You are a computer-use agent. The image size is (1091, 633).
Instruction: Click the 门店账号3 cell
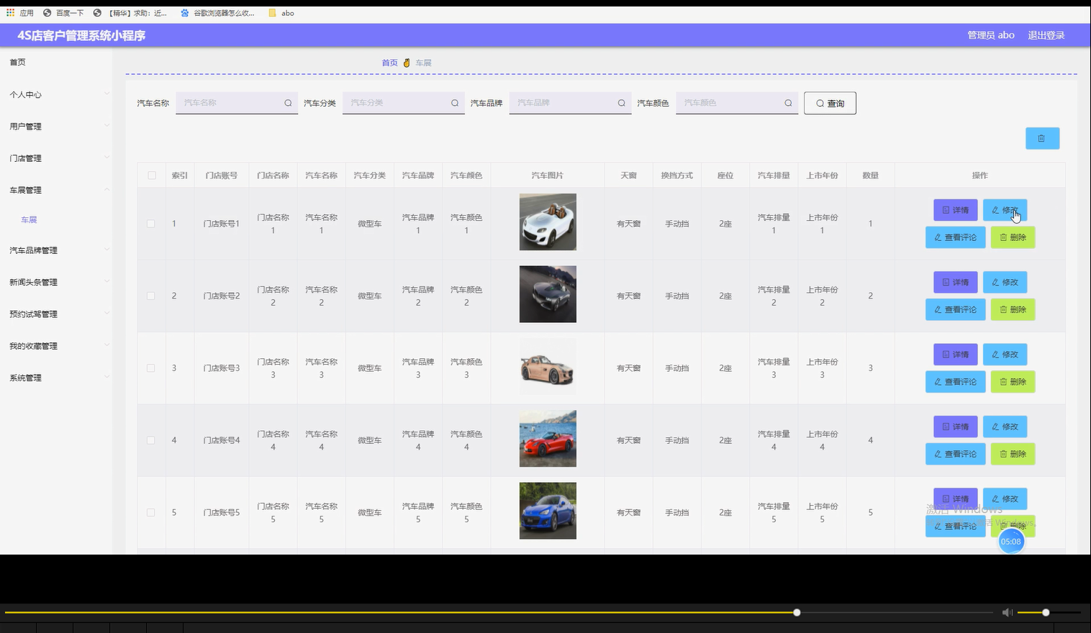(222, 368)
